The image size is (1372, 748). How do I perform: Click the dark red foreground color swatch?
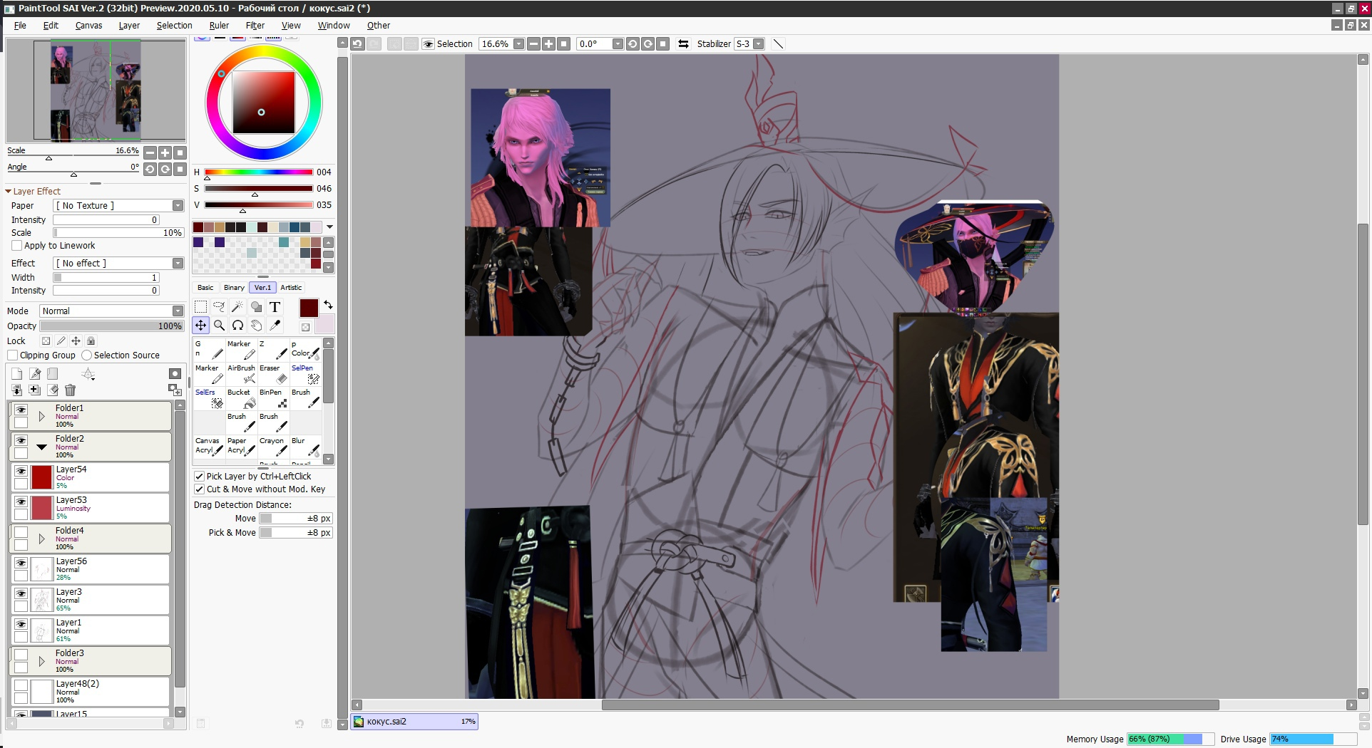pyautogui.click(x=309, y=308)
